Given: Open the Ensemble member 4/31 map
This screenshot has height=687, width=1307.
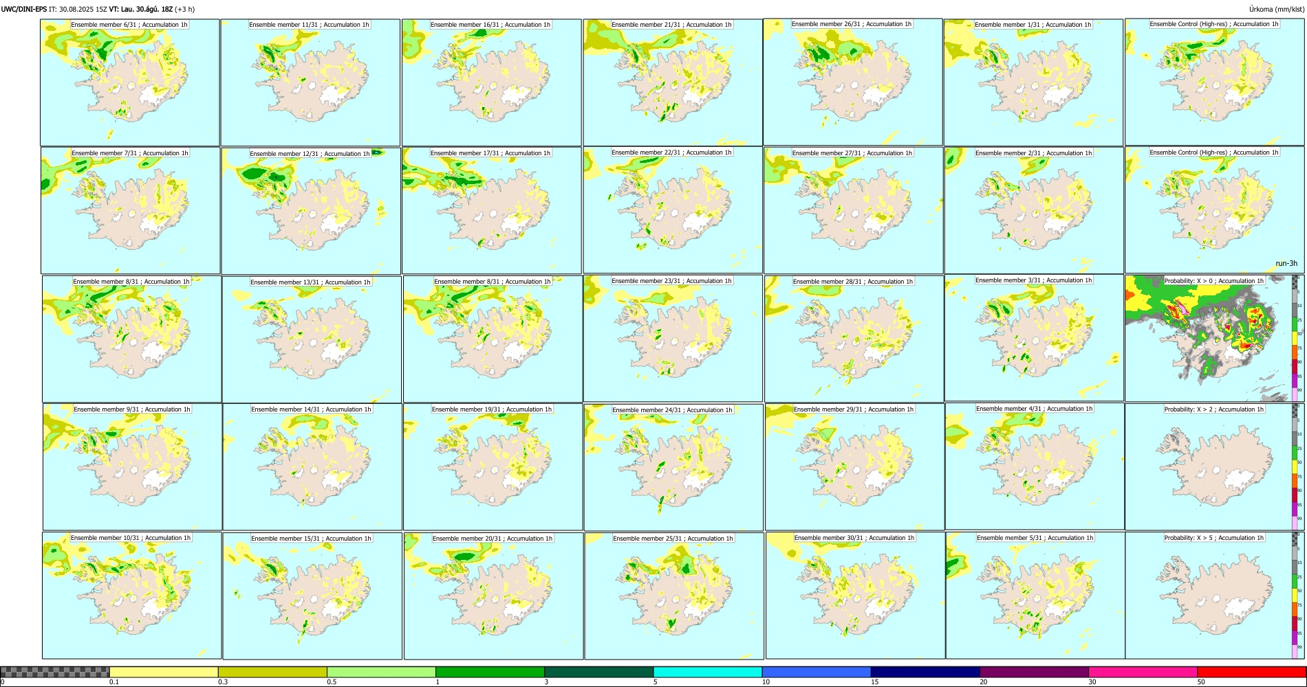Looking at the screenshot, I should [x=1035, y=466].
